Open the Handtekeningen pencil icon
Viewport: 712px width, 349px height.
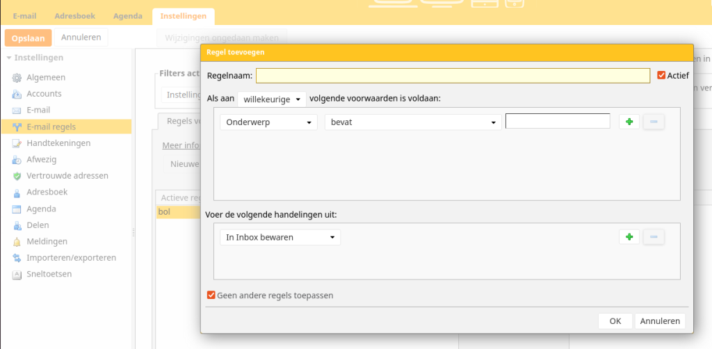coord(17,143)
